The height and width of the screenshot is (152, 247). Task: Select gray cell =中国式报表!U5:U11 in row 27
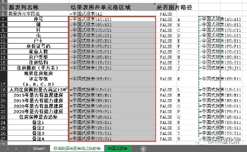[x=112, y=139]
